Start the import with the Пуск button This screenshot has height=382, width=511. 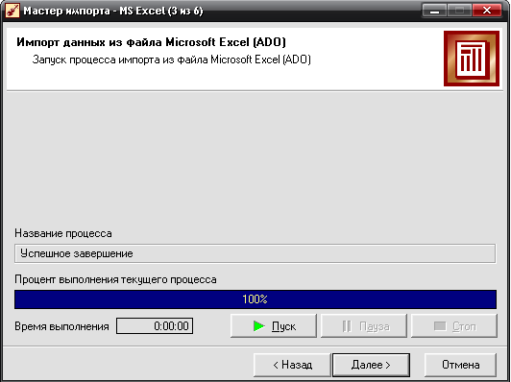[x=274, y=325]
